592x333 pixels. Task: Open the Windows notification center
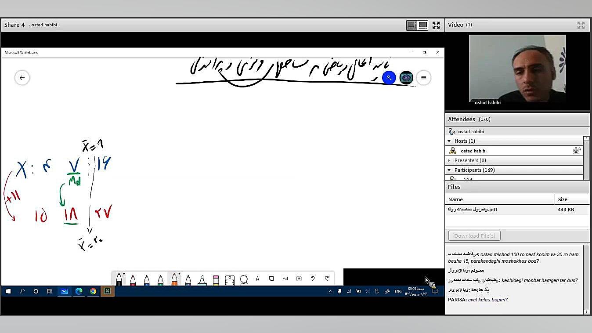point(435,291)
